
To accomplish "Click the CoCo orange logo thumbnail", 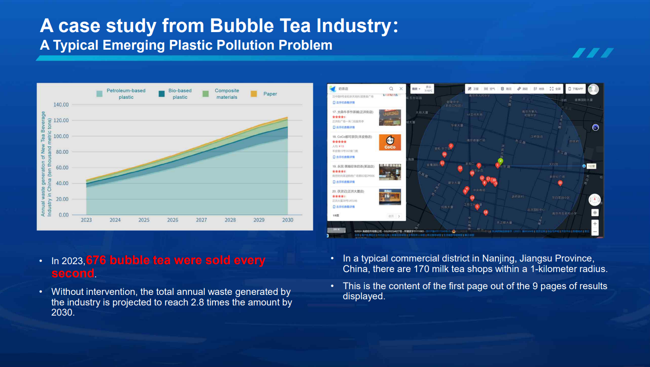I will pos(390,142).
